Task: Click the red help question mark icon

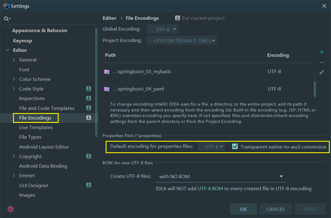Action: pos(10,209)
